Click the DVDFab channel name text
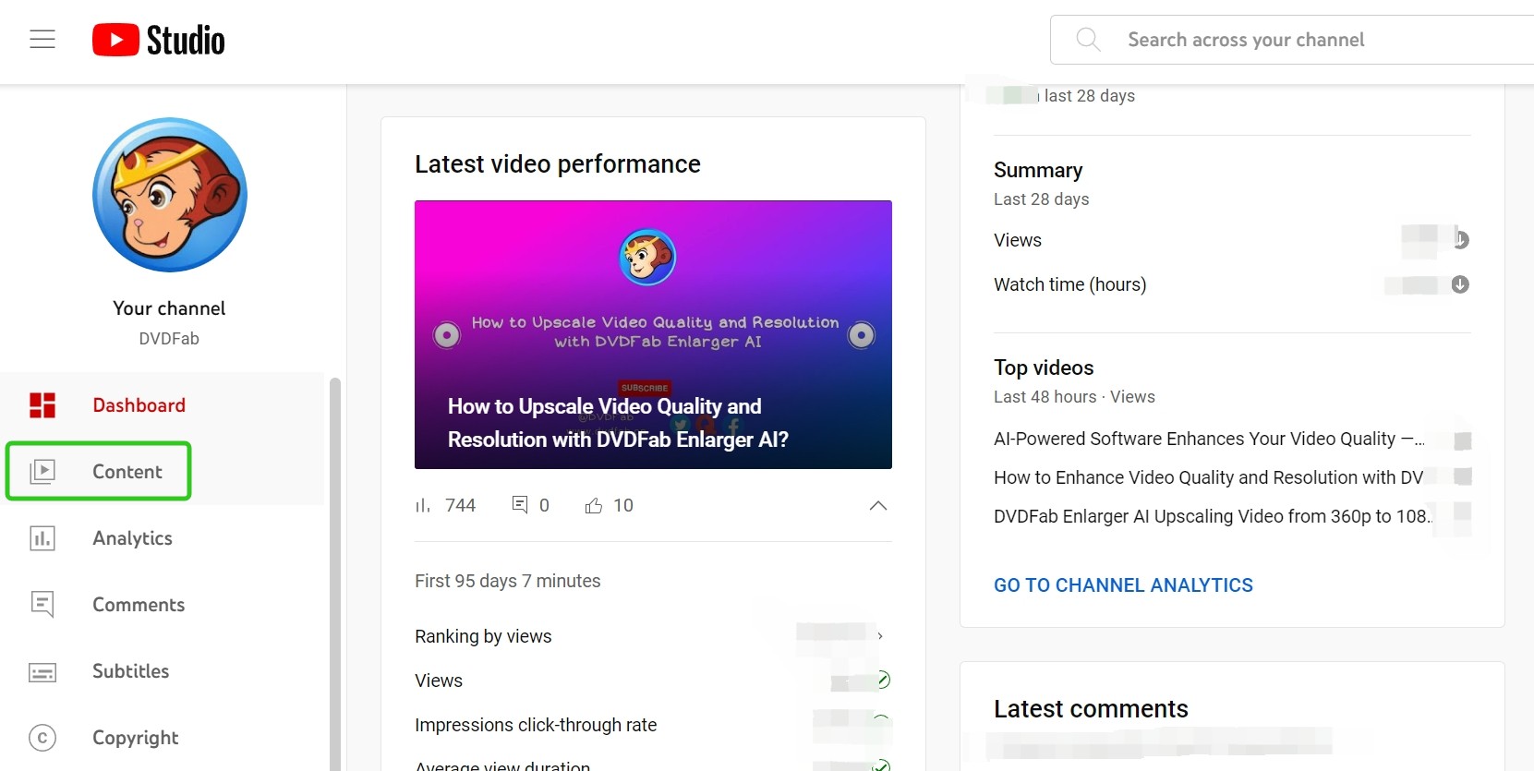1534x771 pixels. pos(169,339)
